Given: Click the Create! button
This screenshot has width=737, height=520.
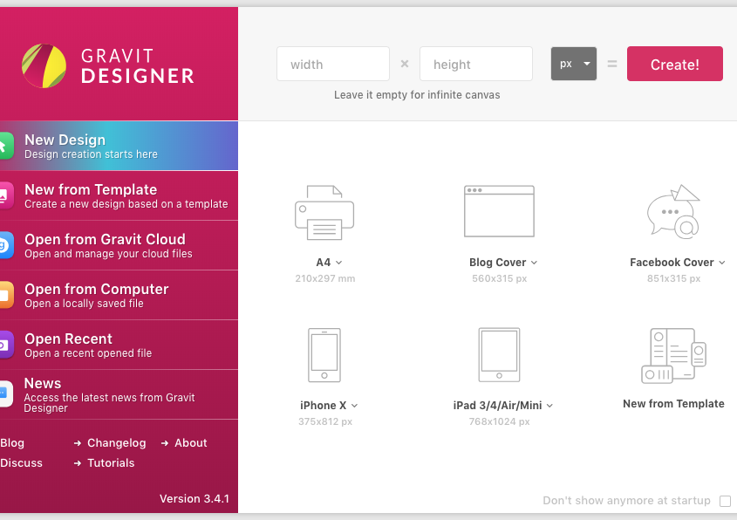Looking at the screenshot, I should click(675, 64).
